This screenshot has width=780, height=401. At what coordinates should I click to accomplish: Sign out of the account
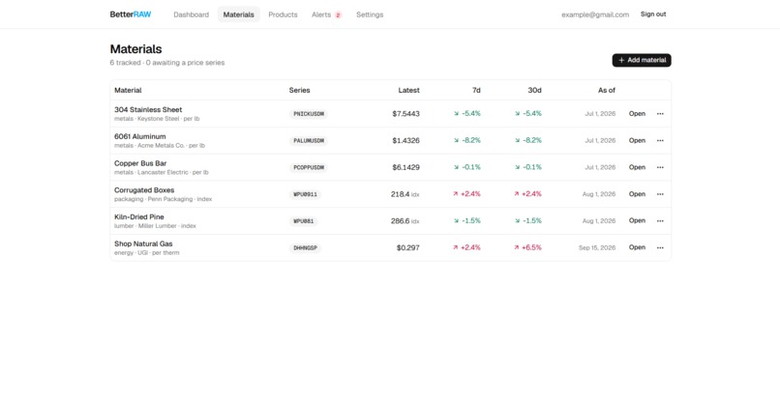click(x=652, y=14)
